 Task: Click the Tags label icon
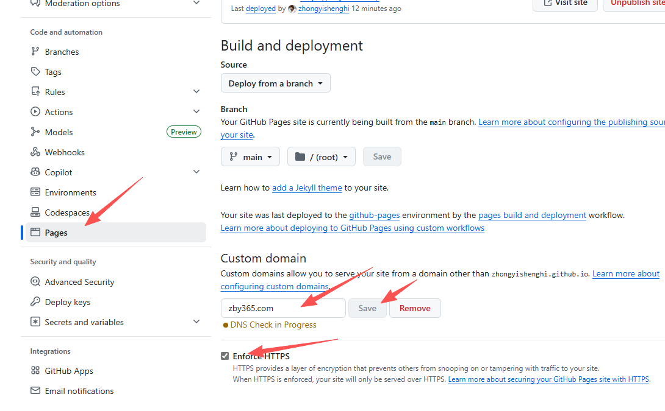(35, 71)
